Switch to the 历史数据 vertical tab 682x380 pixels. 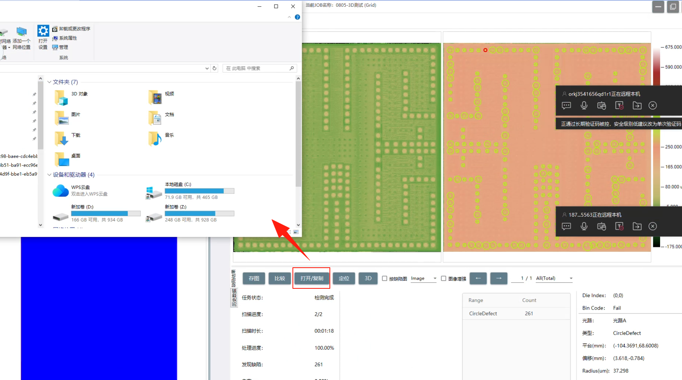pos(234,298)
